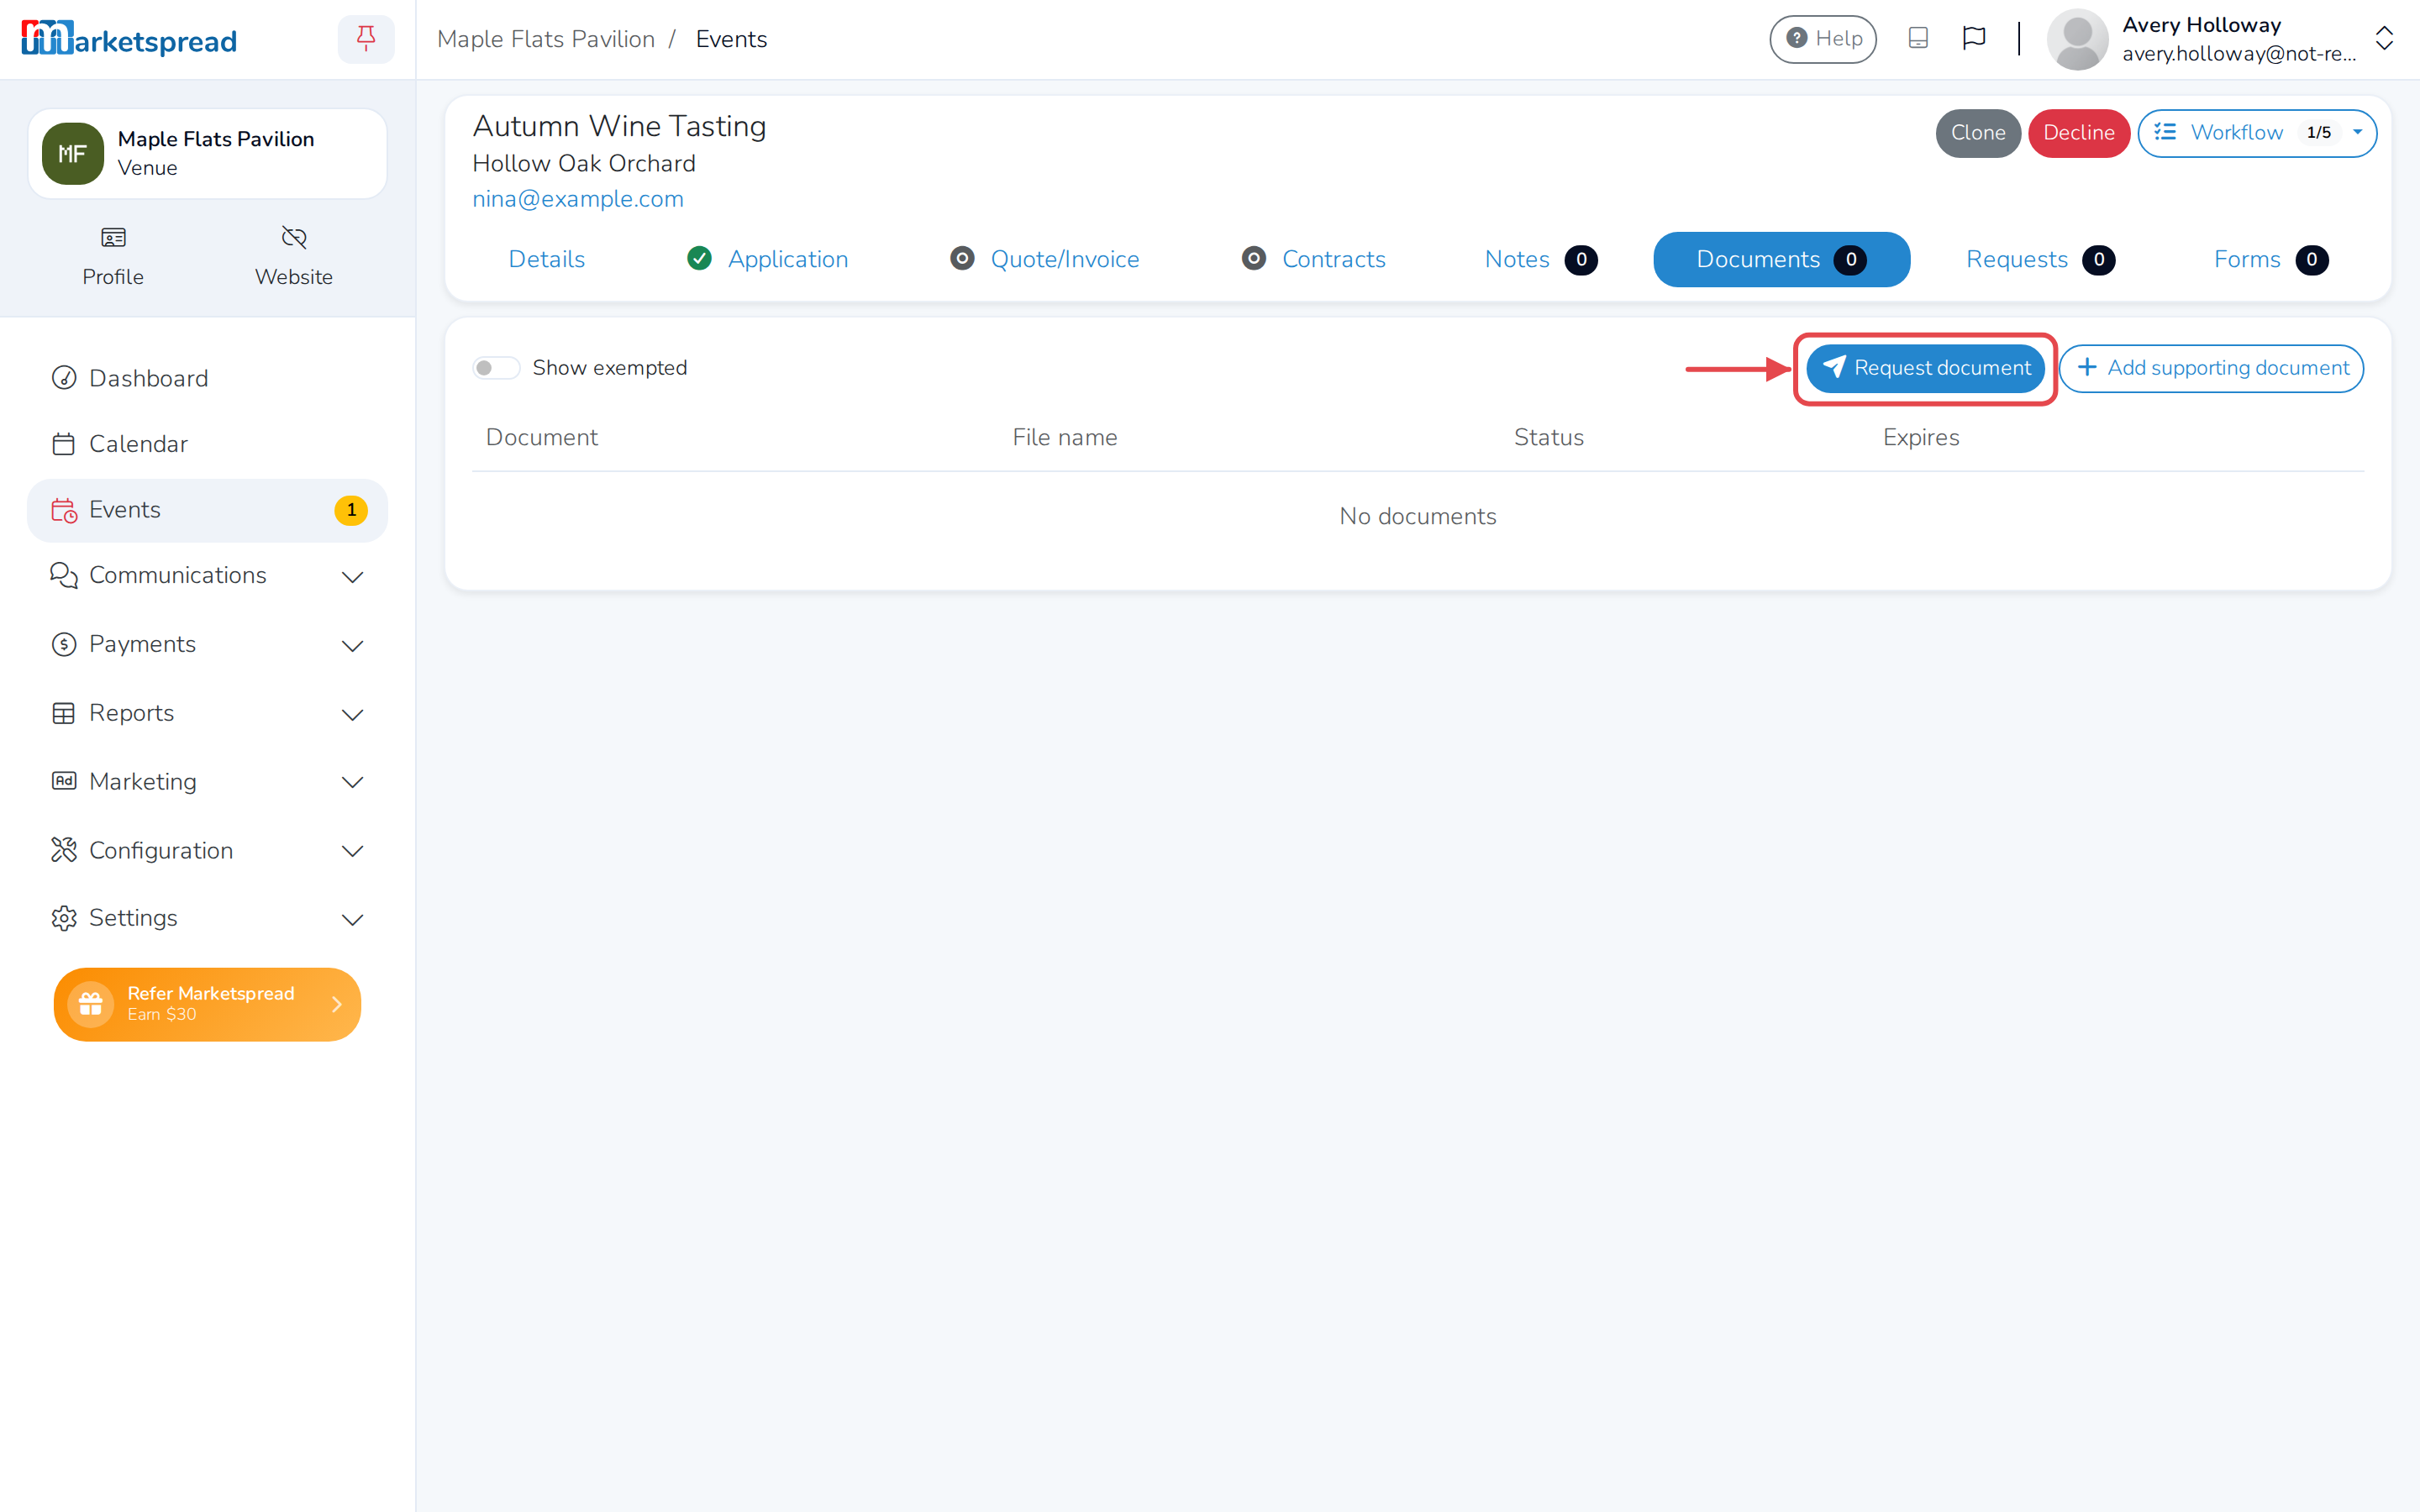Open the tablet view icon in header

click(1918, 39)
